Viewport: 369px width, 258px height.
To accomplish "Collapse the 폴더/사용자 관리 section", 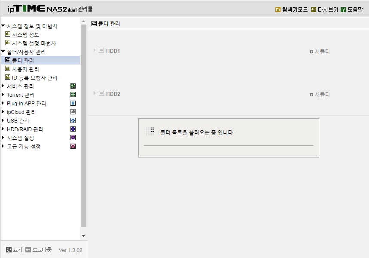I will click(3, 51).
